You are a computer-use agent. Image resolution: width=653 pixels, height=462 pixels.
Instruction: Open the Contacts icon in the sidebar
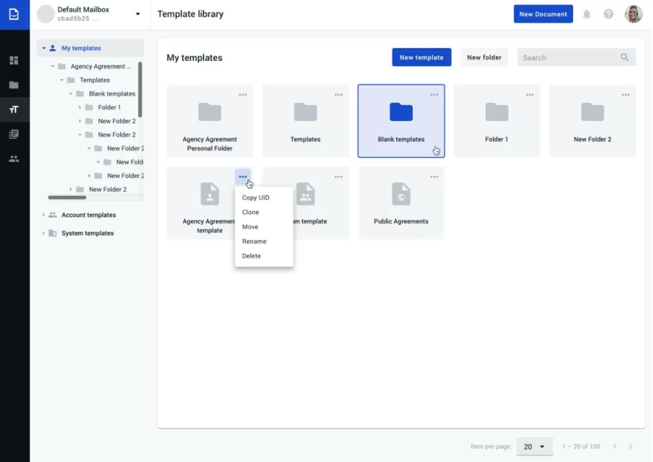[14, 158]
